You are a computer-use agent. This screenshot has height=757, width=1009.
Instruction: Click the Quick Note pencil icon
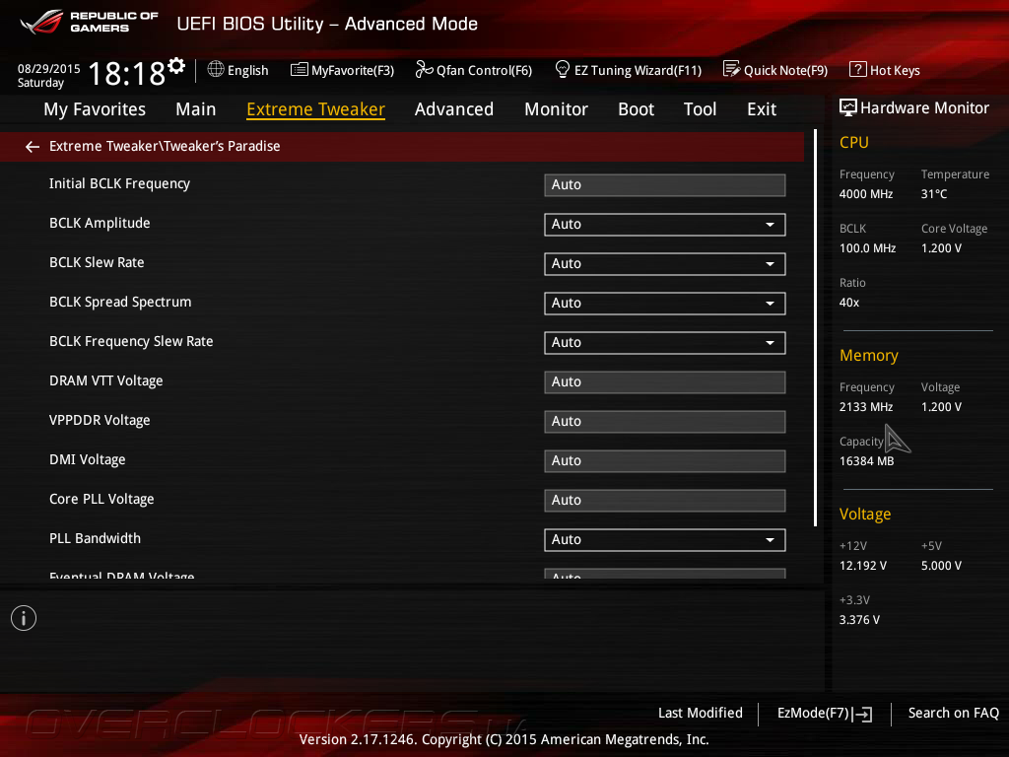click(732, 69)
